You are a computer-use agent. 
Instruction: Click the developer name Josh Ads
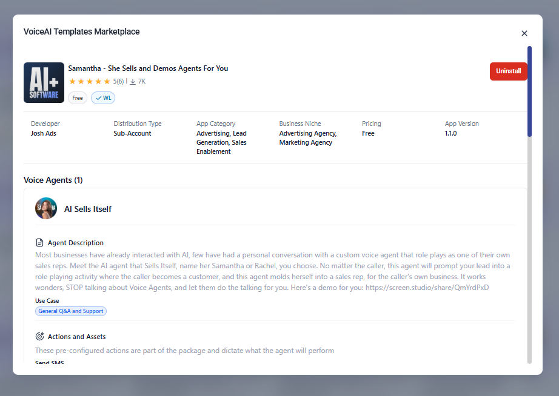tap(44, 133)
